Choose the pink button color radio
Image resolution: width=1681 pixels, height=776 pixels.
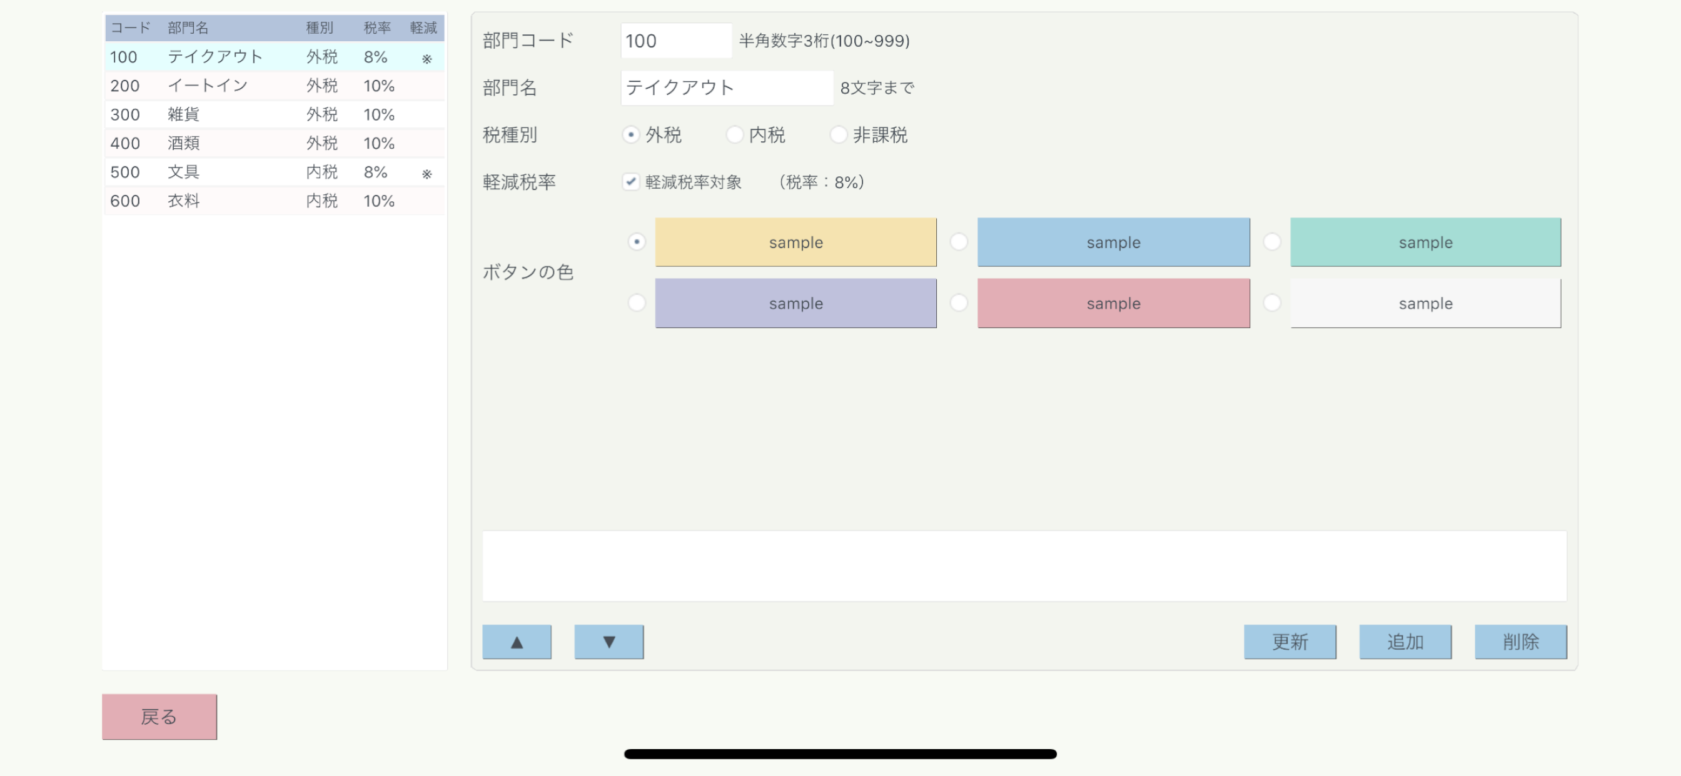tap(958, 302)
